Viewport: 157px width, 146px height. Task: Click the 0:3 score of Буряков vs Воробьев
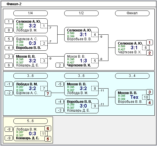click(x=32, y=43)
